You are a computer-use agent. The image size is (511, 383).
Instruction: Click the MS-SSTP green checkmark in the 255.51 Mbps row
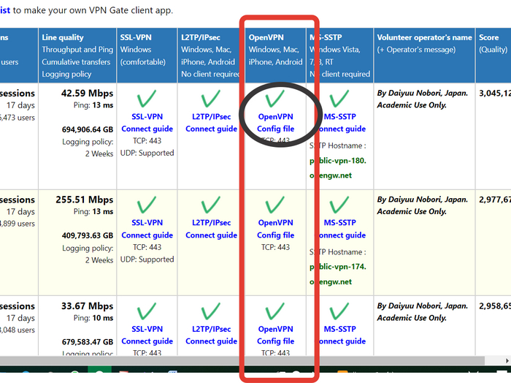click(x=339, y=205)
